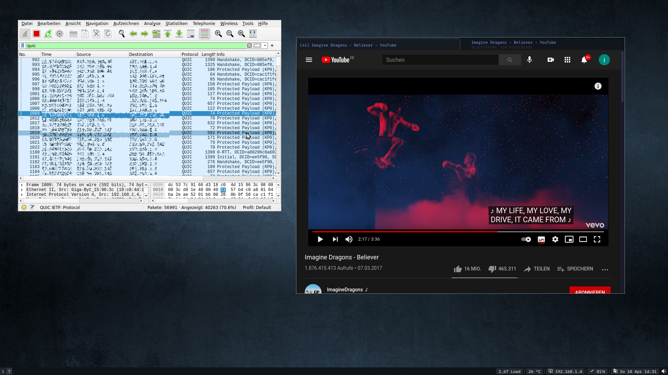Click the YouTube logo home link
Image resolution: width=668 pixels, height=375 pixels.
coord(335,60)
